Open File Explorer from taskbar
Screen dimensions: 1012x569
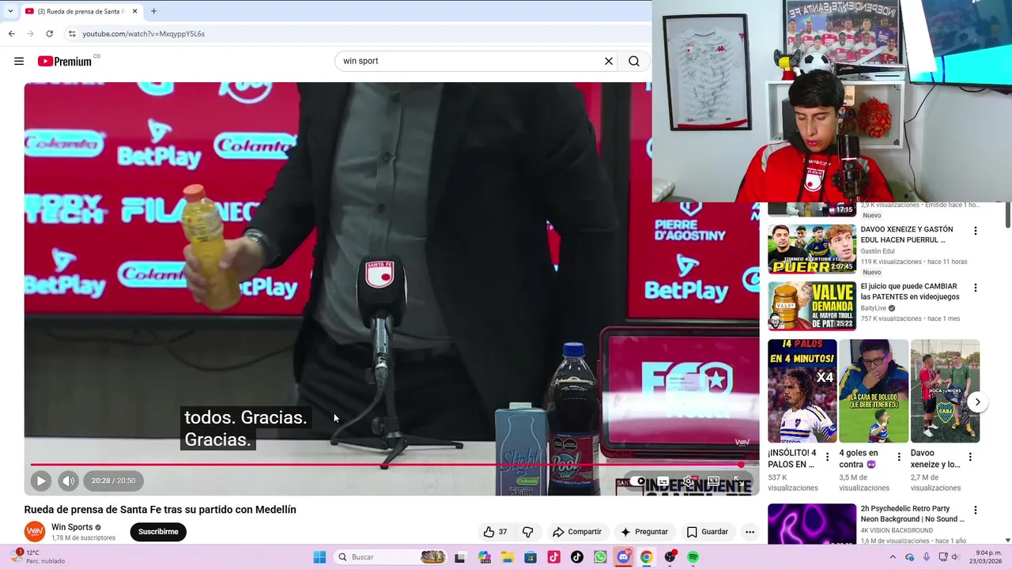coord(507,557)
